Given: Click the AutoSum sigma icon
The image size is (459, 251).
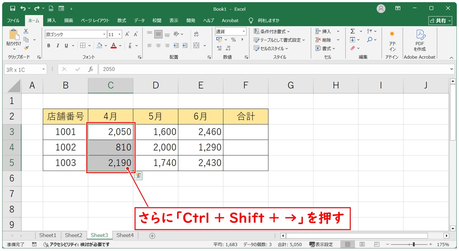Looking at the screenshot, I should tap(353, 31).
